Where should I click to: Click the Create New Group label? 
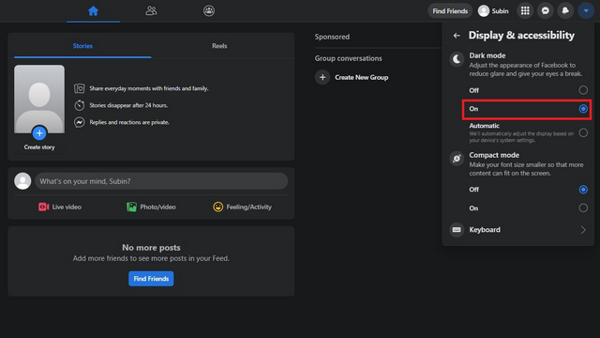click(x=362, y=77)
